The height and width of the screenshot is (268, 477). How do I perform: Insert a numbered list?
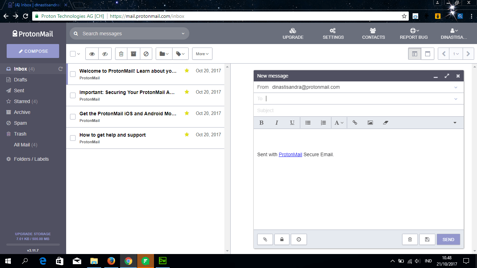pos(323,123)
